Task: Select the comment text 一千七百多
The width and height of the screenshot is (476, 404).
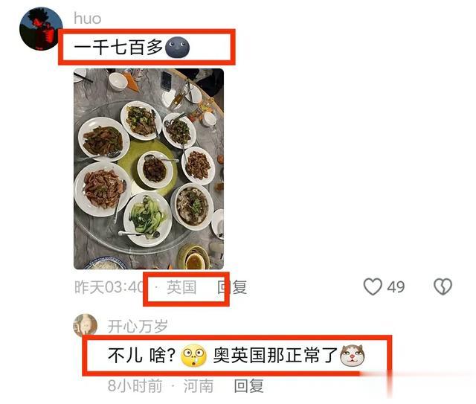Action: click(x=119, y=48)
